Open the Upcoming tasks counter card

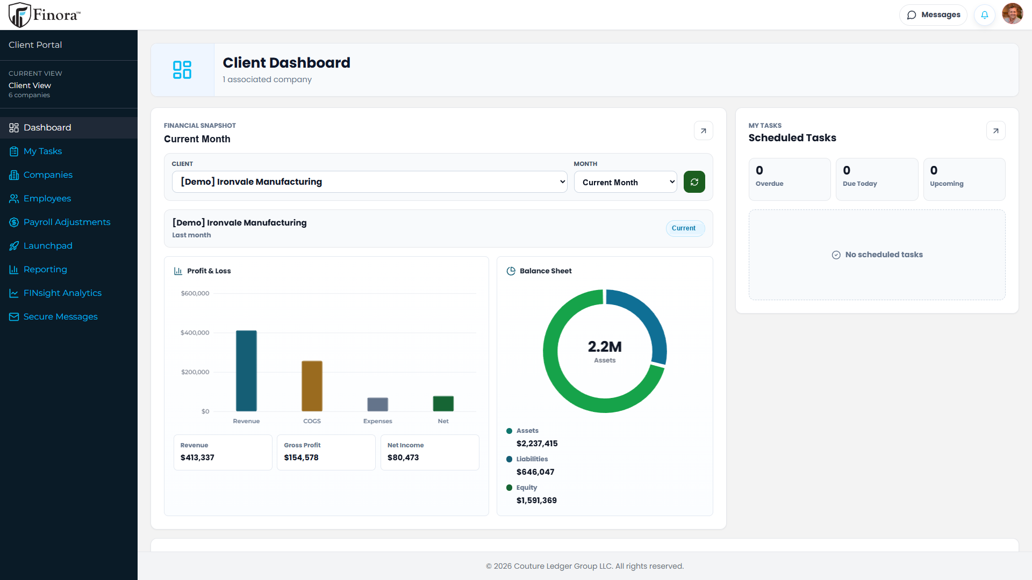point(964,179)
